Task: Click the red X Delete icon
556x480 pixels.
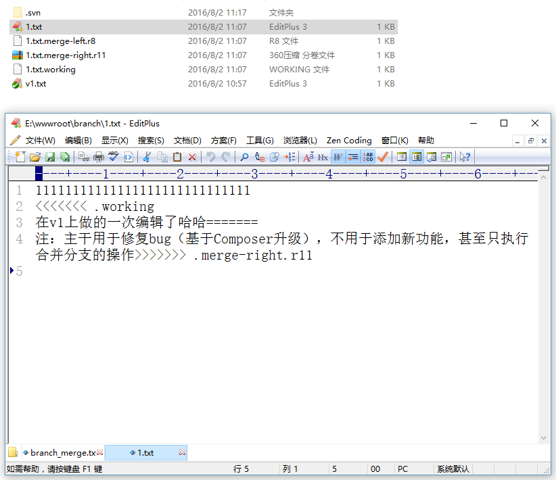Action: [192, 157]
